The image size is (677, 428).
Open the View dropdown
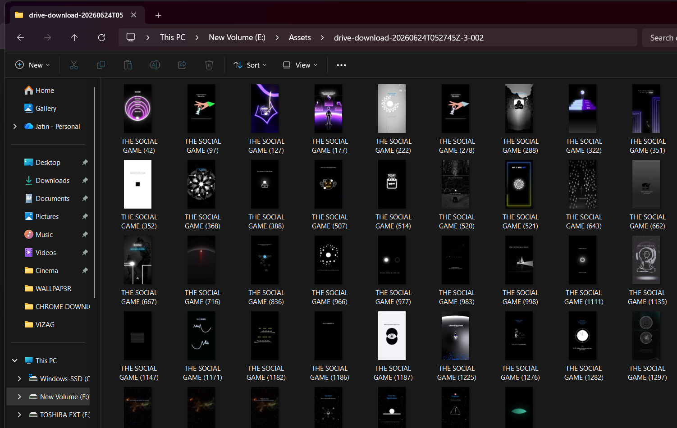click(x=300, y=65)
